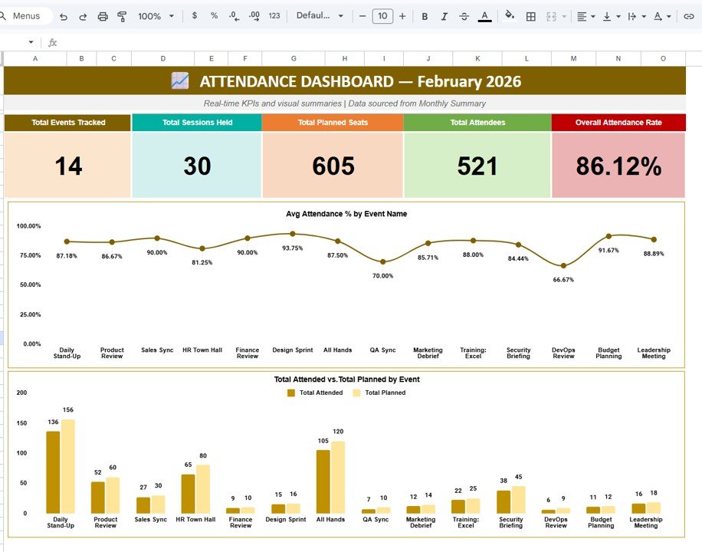This screenshot has height=552, width=702.
Task: Toggle bold formatting
Action: click(424, 15)
